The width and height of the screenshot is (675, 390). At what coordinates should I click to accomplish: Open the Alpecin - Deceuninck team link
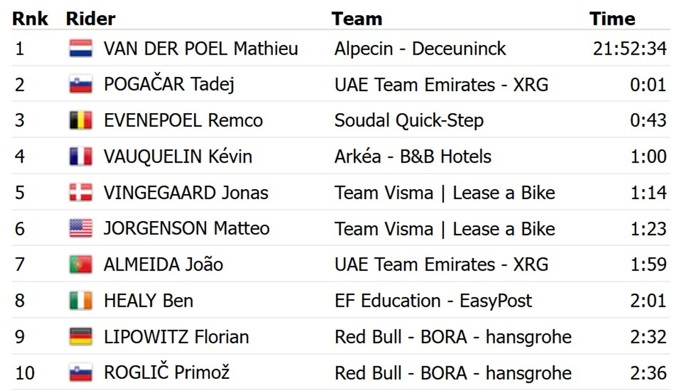pos(420,48)
